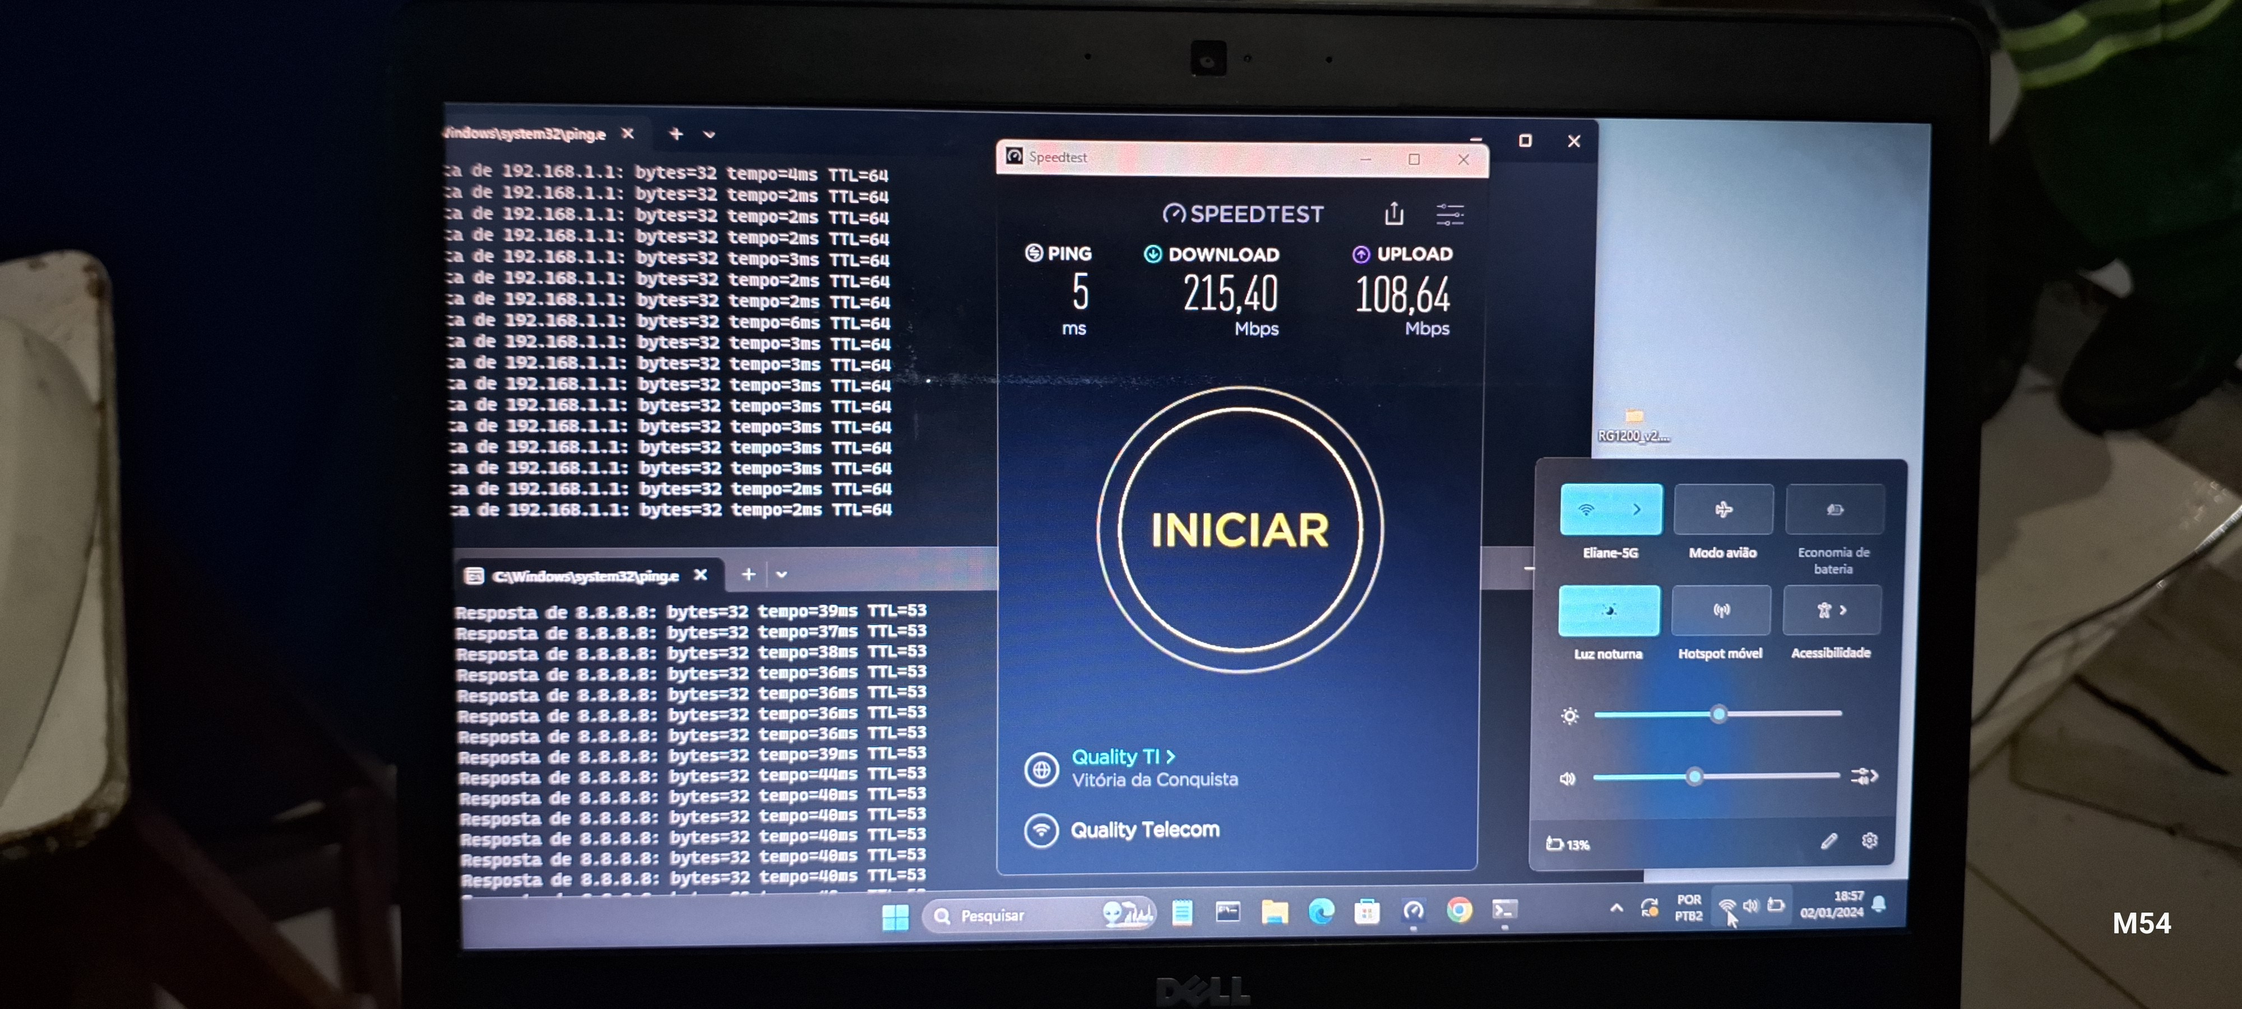Viewport: 2242px width, 1009px height.
Task: Open new tab dropdown in upper terminal
Action: (710, 135)
